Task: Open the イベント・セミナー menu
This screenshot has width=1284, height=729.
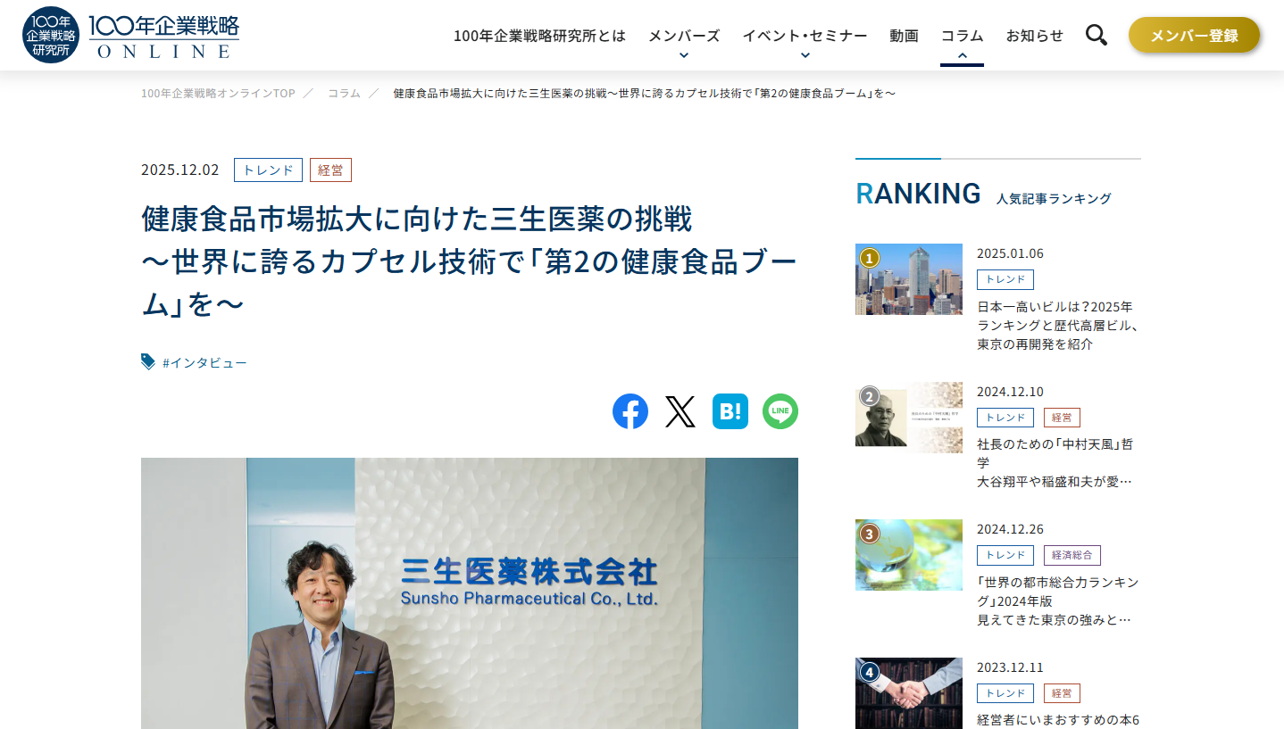Action: coord(805,36)
